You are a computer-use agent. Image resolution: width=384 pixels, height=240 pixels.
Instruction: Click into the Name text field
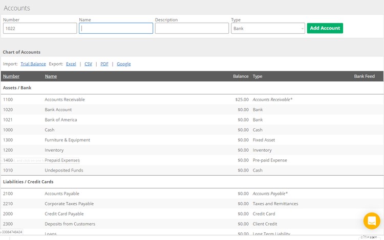coord(116,29)
